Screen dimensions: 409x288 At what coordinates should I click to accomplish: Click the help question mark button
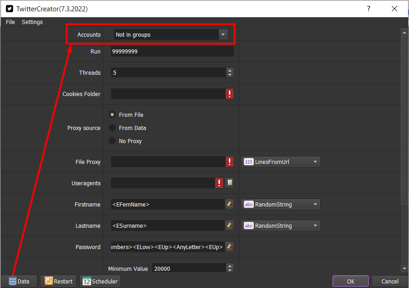pos(368,9)
